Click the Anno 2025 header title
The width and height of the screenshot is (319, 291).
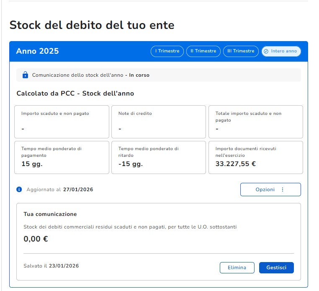coord(37,51)
